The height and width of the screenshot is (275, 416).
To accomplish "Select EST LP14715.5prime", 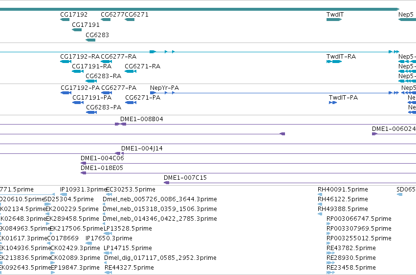I will [x=128, y=248].
